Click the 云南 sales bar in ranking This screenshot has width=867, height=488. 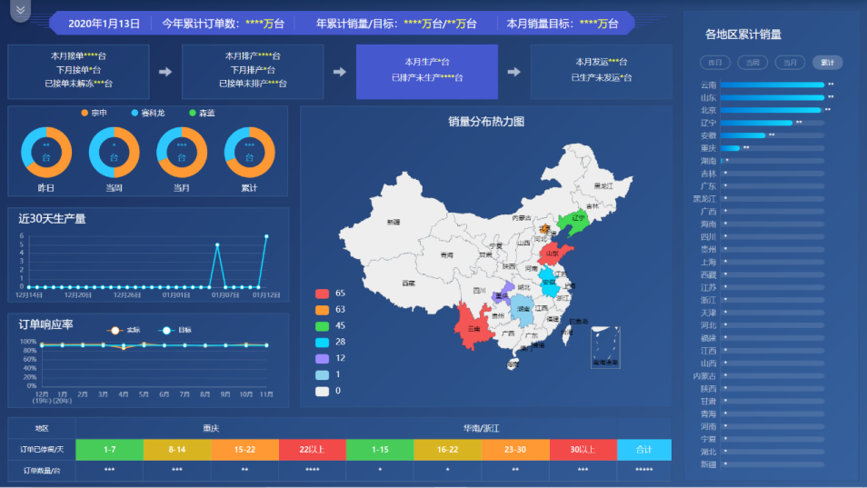(772, 85)
